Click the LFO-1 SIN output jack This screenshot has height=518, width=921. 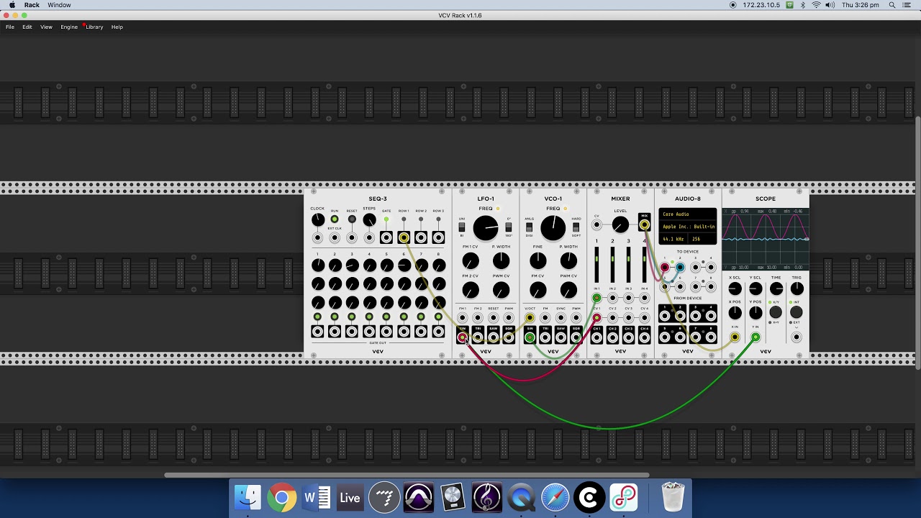tap(462, 337)
